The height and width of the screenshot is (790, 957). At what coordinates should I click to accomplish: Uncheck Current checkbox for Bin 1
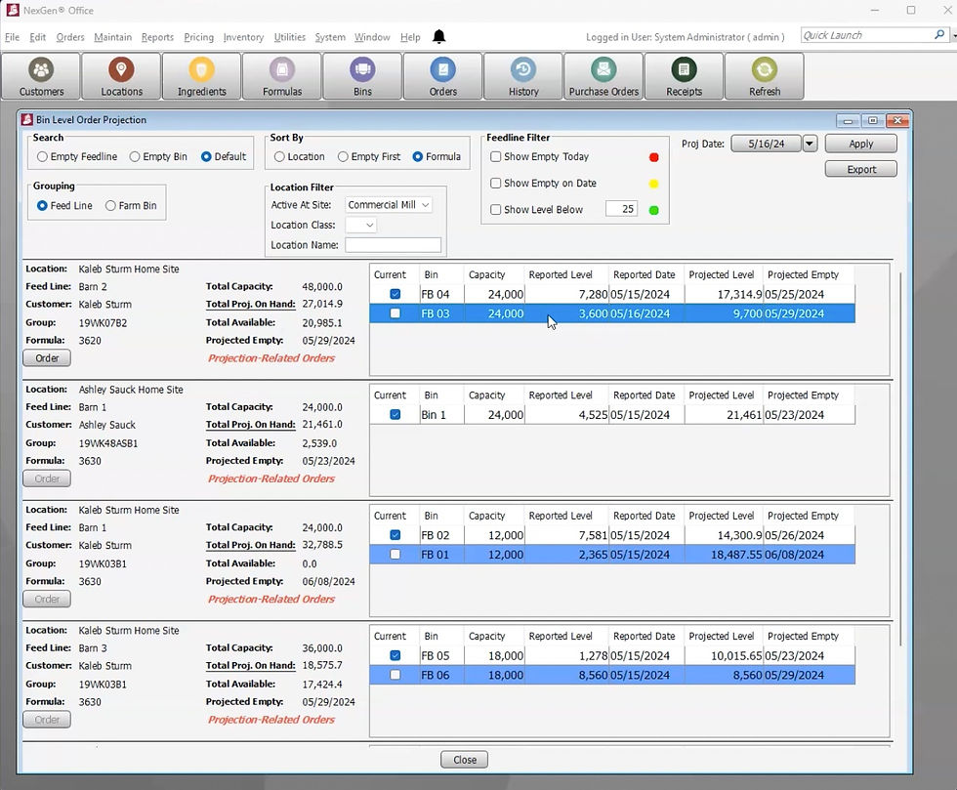395,415
